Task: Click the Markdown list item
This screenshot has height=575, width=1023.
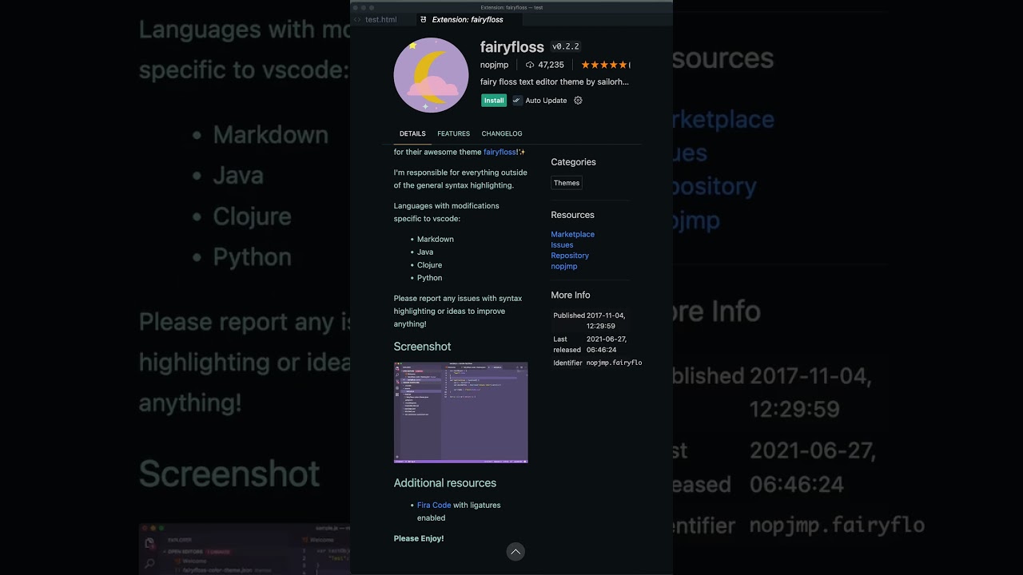Action: point(435,239)
